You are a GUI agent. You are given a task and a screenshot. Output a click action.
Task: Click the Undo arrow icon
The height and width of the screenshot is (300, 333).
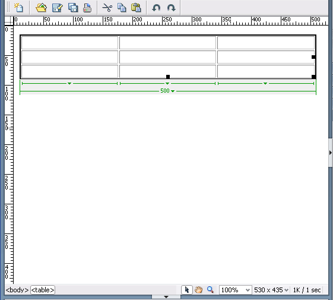click(x=156, y=8)
